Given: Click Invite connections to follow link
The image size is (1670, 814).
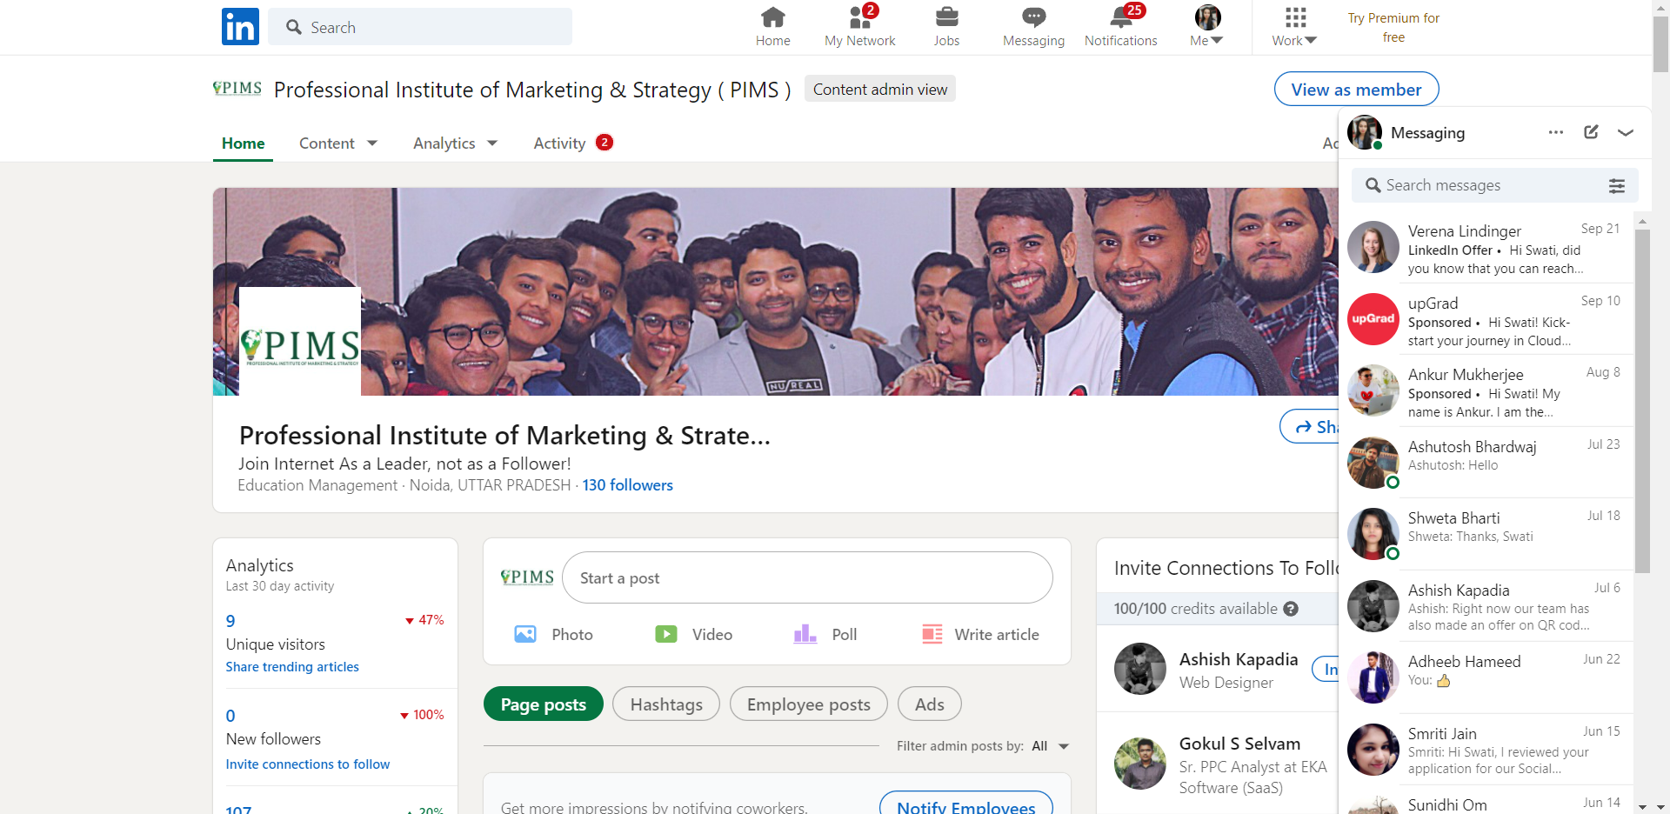Looking at the screenshot, I should 308,764.
